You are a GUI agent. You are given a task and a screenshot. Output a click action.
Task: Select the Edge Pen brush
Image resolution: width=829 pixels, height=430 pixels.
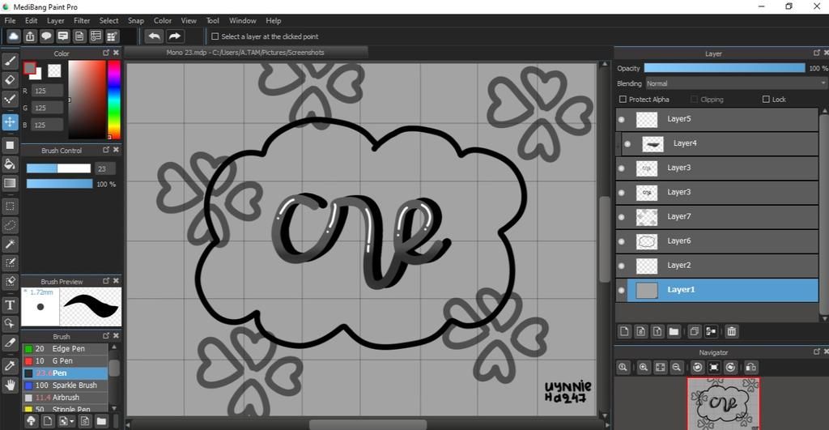(x=65, y=348)
